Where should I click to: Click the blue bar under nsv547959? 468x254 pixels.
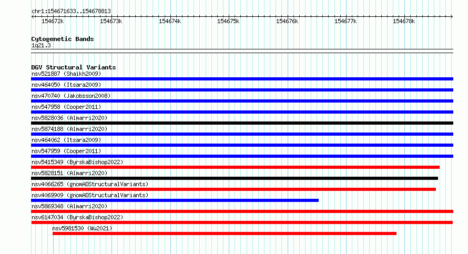tap(242, 156)
